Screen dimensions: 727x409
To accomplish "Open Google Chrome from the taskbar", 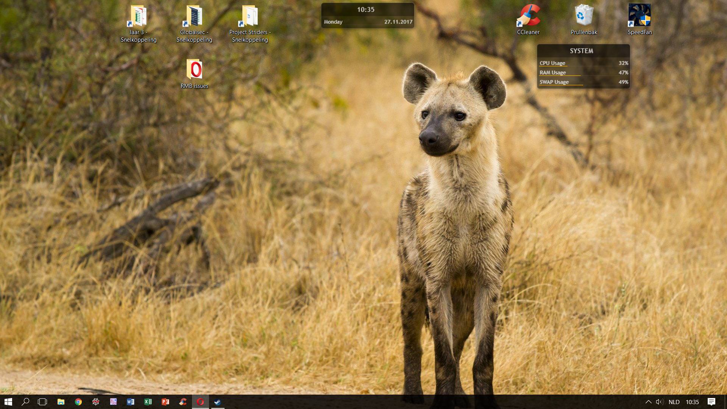I will pos(78,402).
